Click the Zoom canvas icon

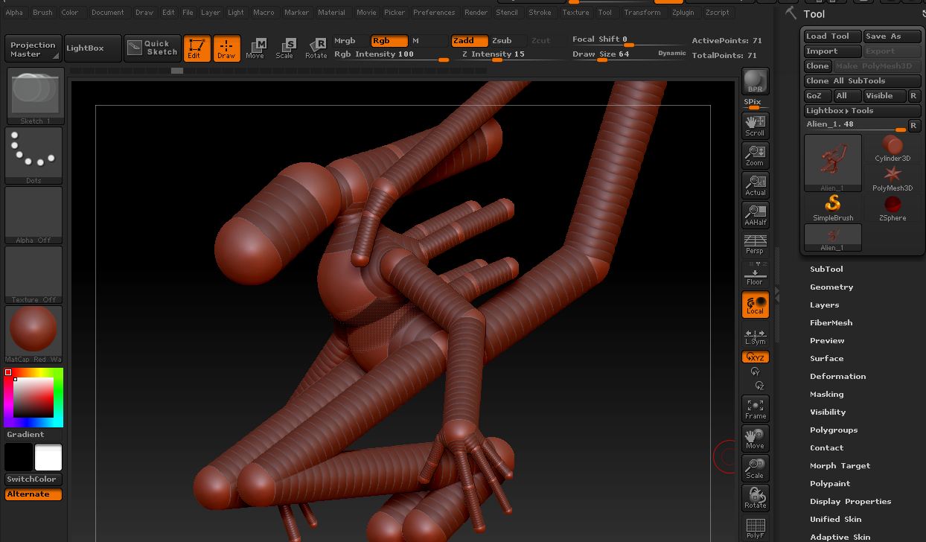(755, 155)
